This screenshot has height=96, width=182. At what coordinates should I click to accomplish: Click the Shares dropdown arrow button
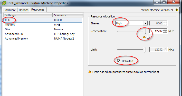point(145,23)
